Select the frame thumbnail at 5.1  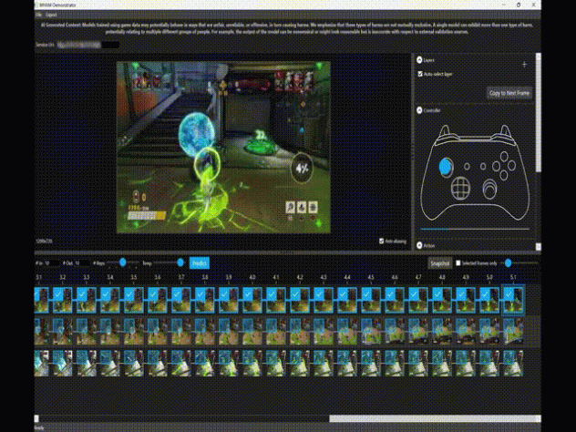(x=513, y=300)
